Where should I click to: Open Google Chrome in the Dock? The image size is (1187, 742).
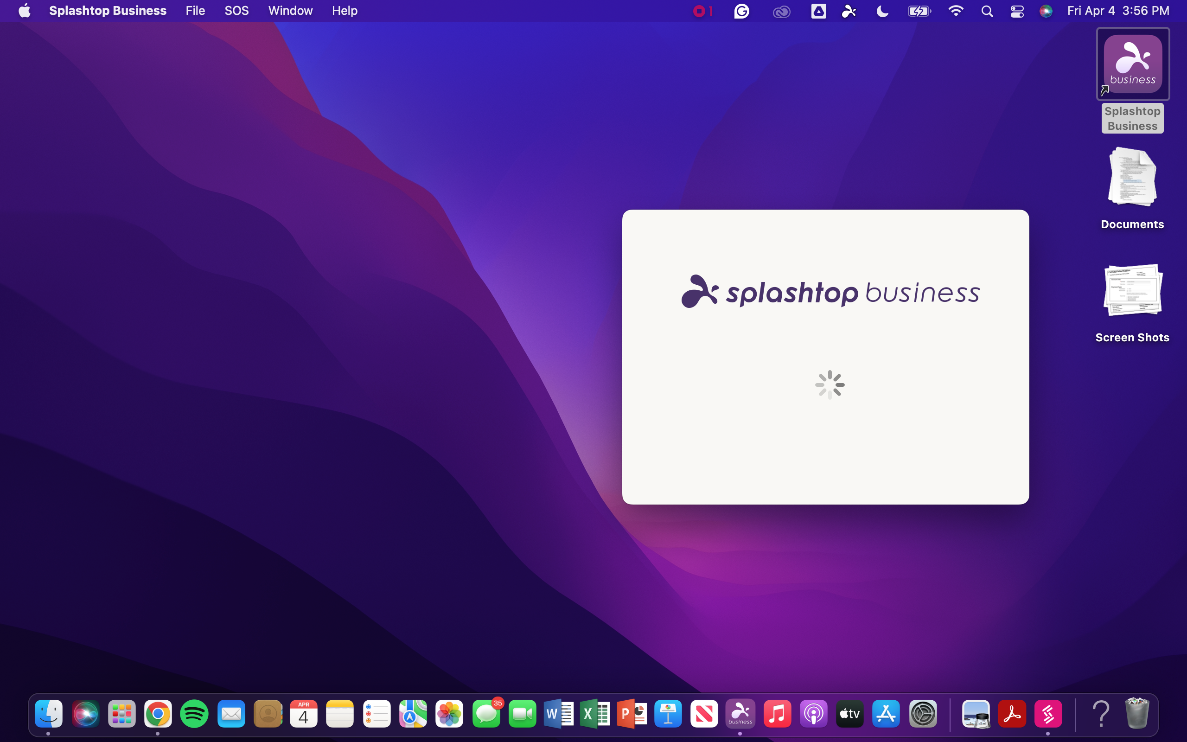(158, 714)
